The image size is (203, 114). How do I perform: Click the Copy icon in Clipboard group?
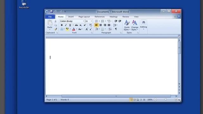56,25
